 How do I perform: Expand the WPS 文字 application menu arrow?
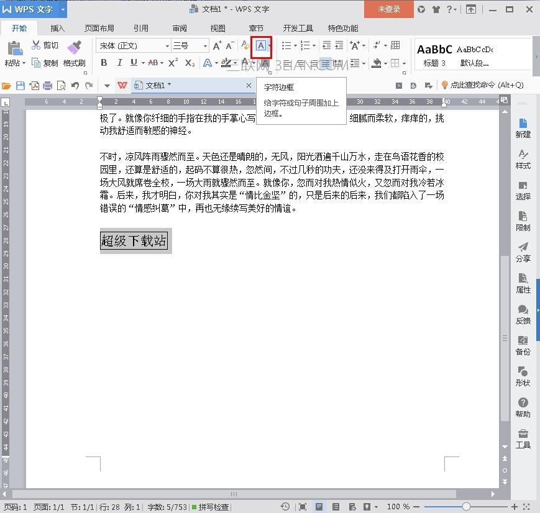tap(63, 9)
